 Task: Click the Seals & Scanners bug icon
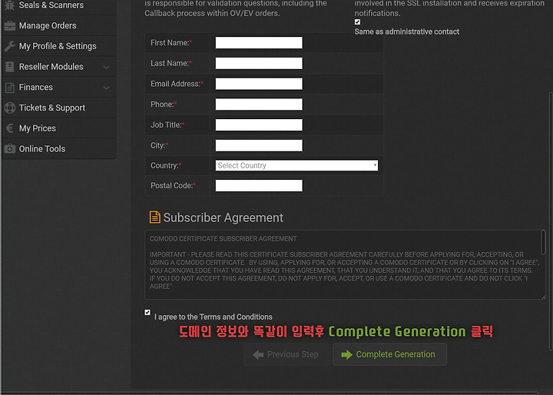[10, 5]
